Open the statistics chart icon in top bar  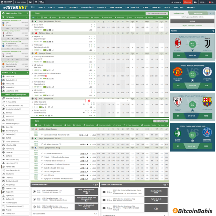click(x=31, y=2)
